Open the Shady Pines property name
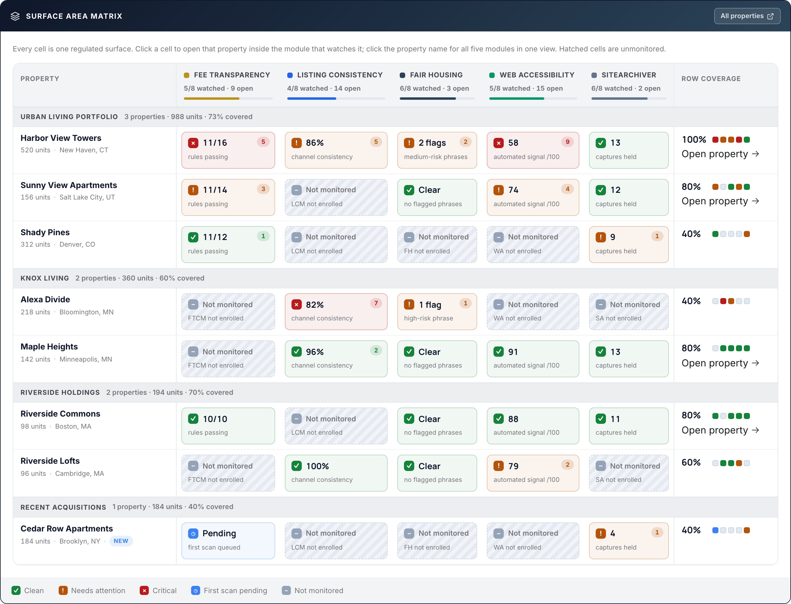 tap(45, 232)
